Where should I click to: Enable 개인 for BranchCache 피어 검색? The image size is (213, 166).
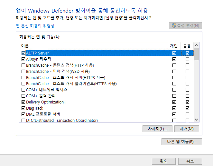(174, 72)
